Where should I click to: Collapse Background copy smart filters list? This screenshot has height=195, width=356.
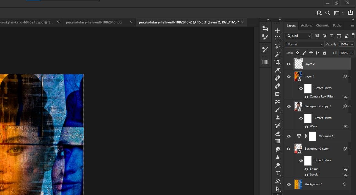pos(350,149)
